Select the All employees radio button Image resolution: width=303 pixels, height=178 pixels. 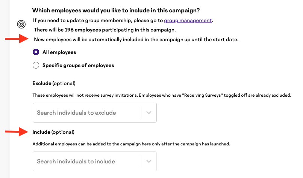coord(36,52)
